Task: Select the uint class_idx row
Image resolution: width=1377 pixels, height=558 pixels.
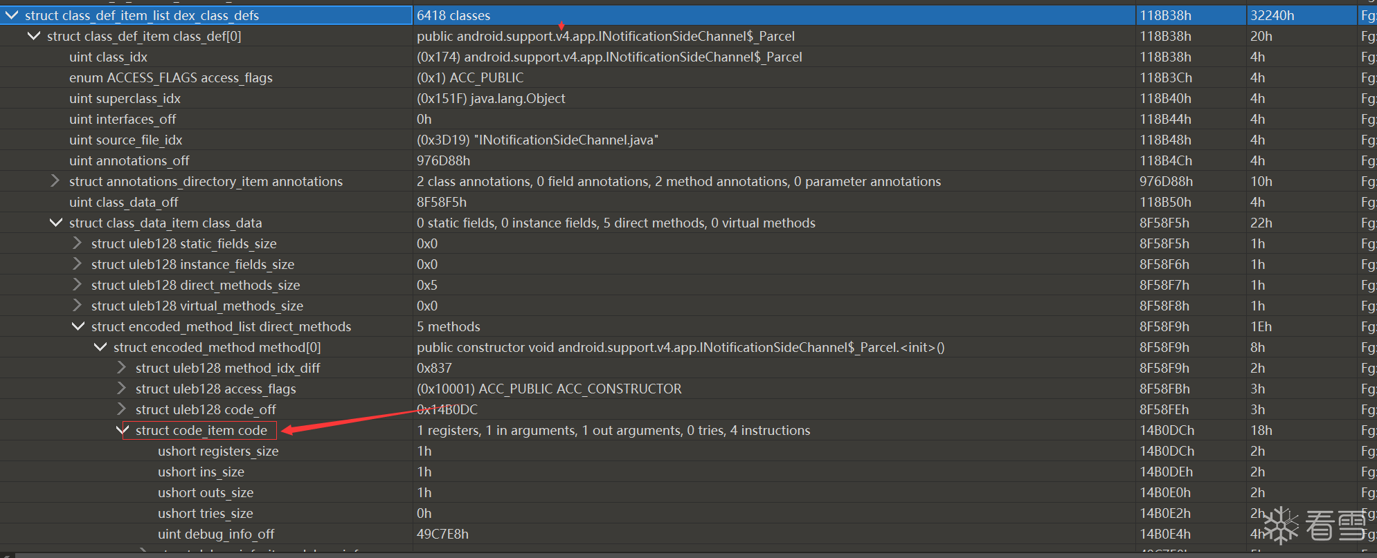Action: coord(108,57)
